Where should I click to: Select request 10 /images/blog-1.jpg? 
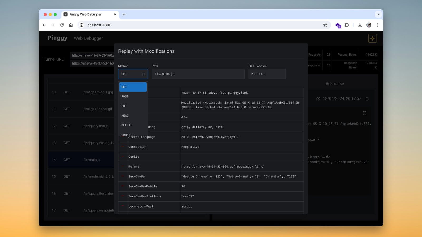(81, 92)
